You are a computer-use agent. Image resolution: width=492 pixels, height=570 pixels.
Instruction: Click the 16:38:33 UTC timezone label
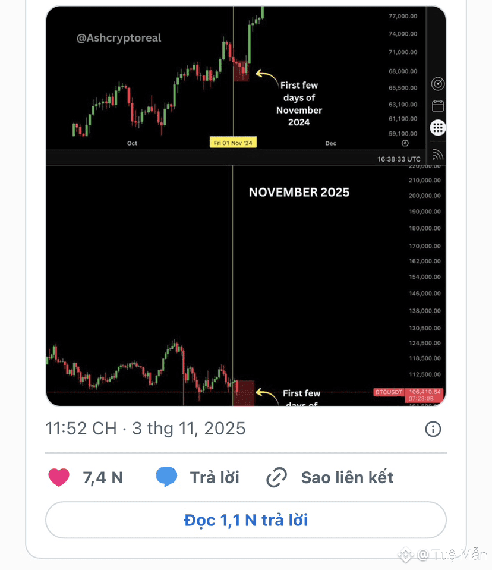point(399,159)
